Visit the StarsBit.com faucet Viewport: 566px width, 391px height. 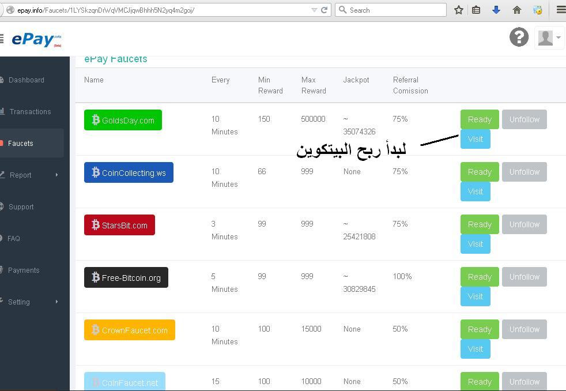tap(475, 244)
